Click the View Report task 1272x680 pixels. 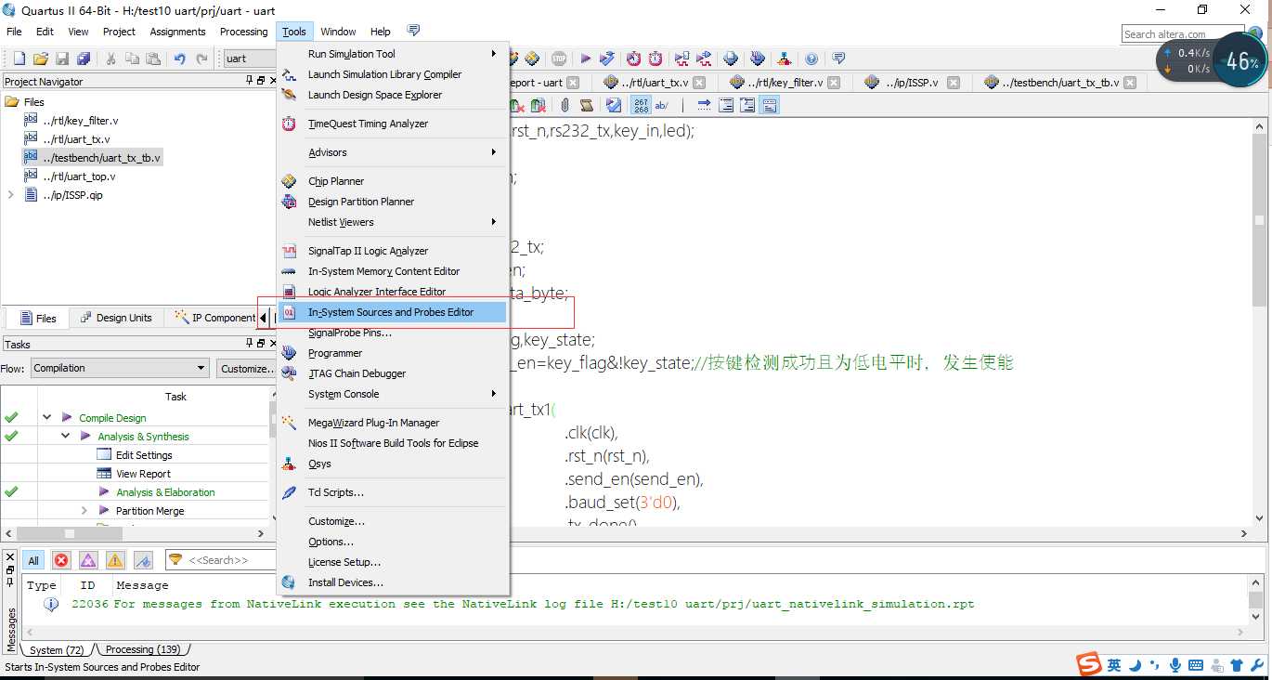(x=143, y=474)
